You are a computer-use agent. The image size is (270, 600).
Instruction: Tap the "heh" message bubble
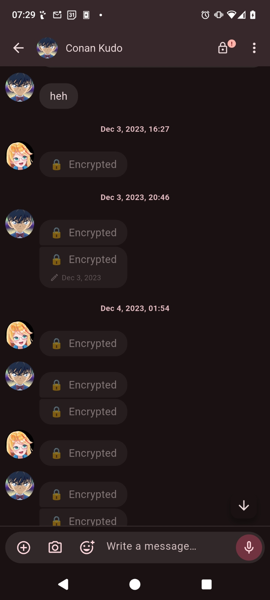point(58,96)
